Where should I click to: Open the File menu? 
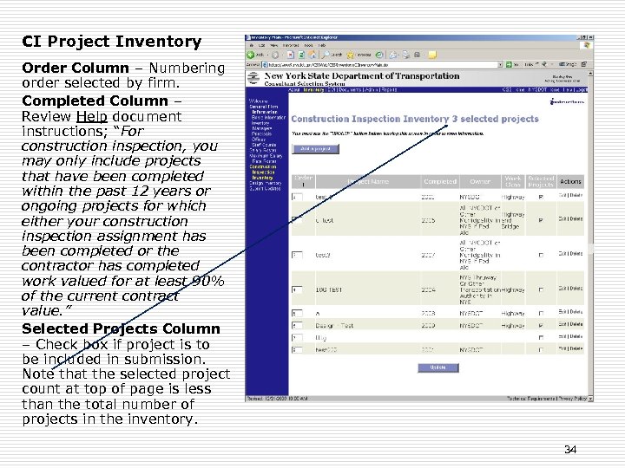(252, 45)
